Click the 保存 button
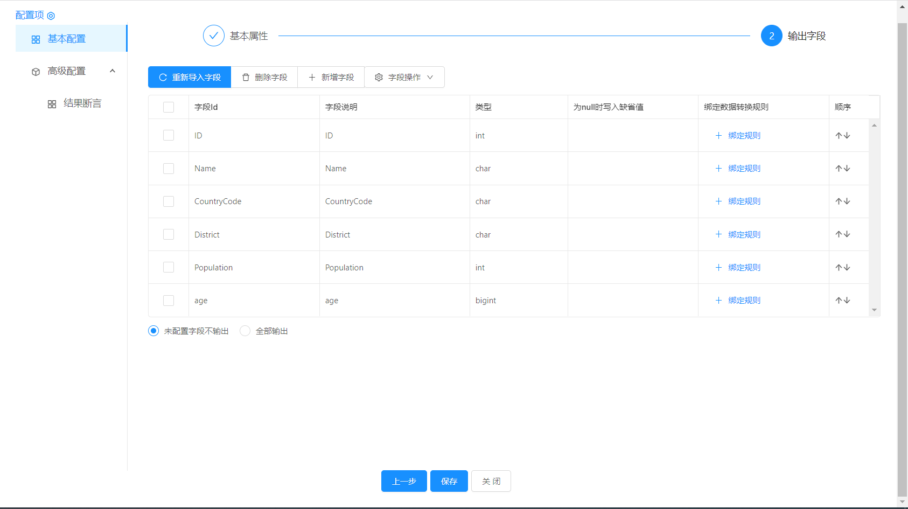908x509 pixels. pos(449,481)
